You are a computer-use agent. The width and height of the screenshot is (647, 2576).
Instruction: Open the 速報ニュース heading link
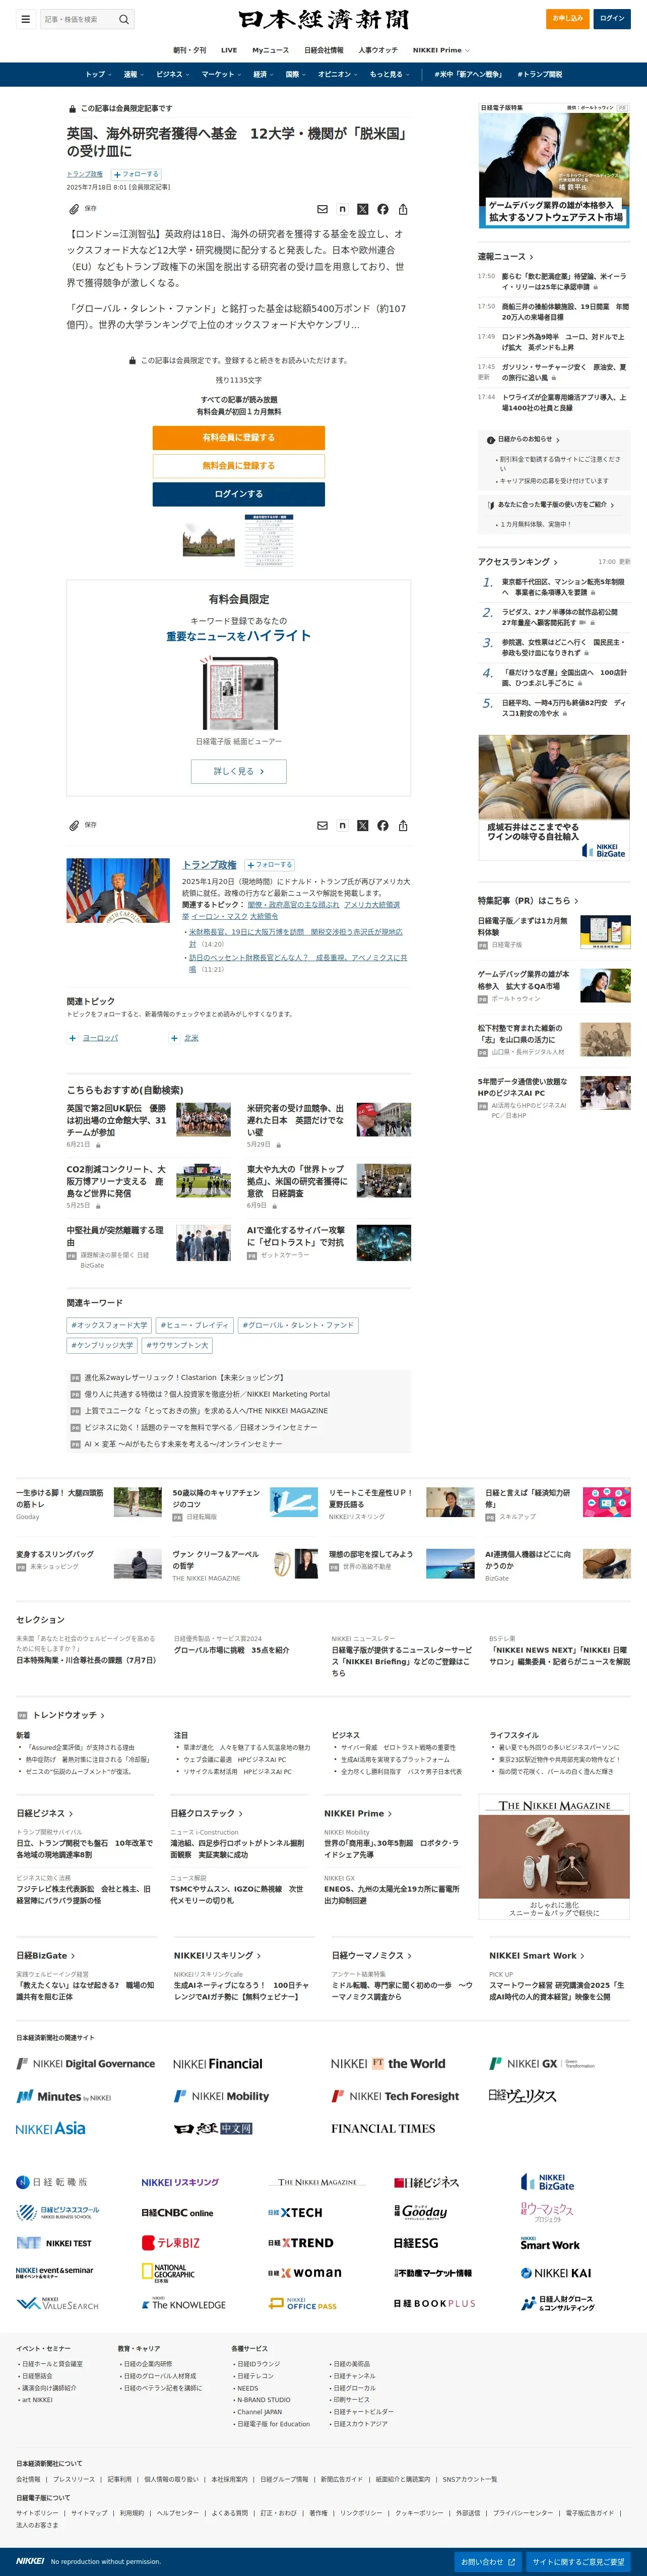505,257
